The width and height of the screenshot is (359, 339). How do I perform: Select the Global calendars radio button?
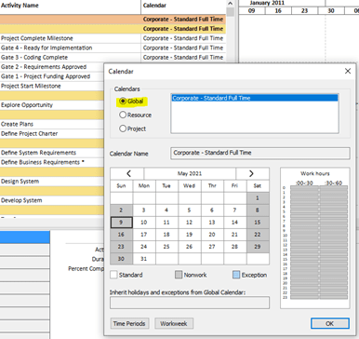[123, 102]
